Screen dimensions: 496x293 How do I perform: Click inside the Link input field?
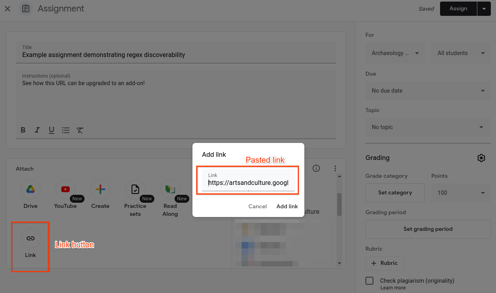(248, 183)
